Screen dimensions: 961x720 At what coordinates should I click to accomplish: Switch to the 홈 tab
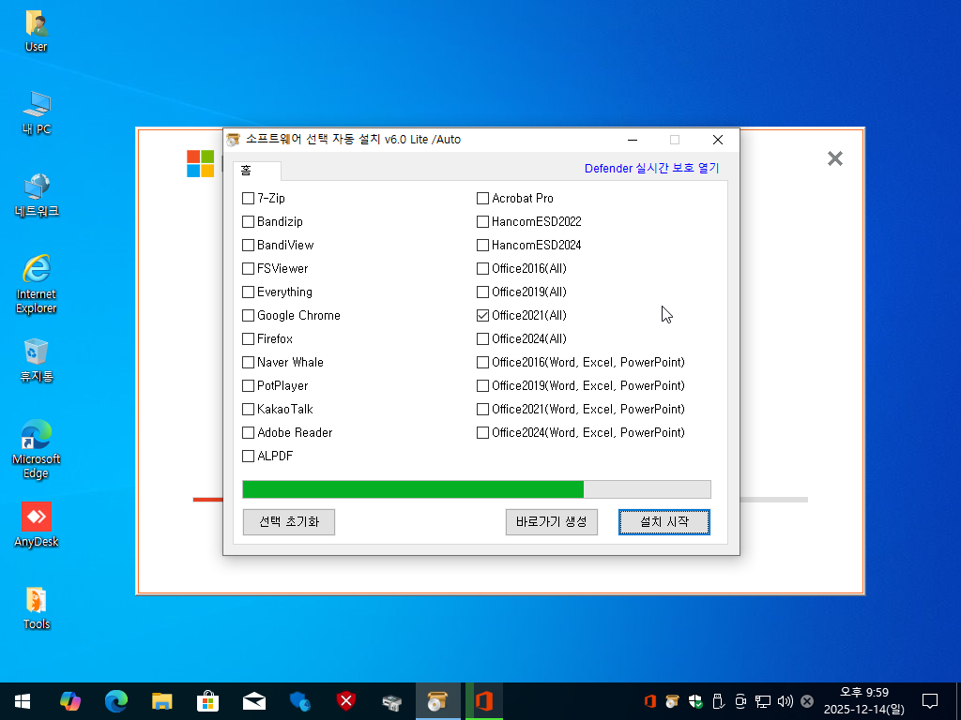pos(257,171)
